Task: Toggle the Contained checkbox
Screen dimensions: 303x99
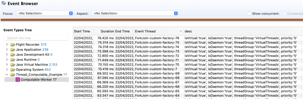Action: coord(284,13)
